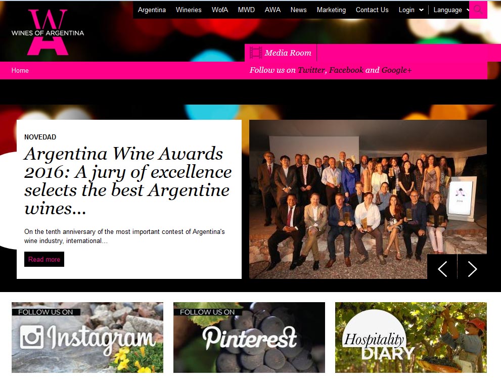Advance to the next slide arrow
Image resolution: width=501 pixels, height=383 pixels.
(x=472, y=269)
